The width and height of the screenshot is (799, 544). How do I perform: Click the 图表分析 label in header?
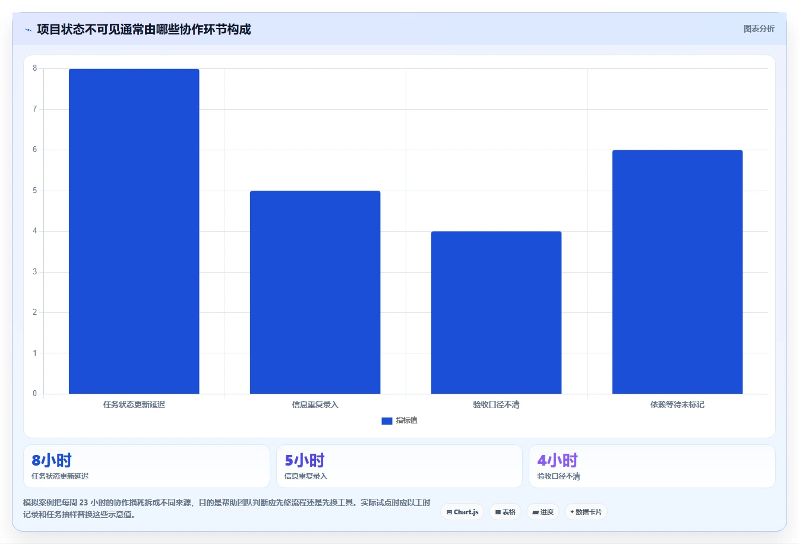(x=759, y=29)
